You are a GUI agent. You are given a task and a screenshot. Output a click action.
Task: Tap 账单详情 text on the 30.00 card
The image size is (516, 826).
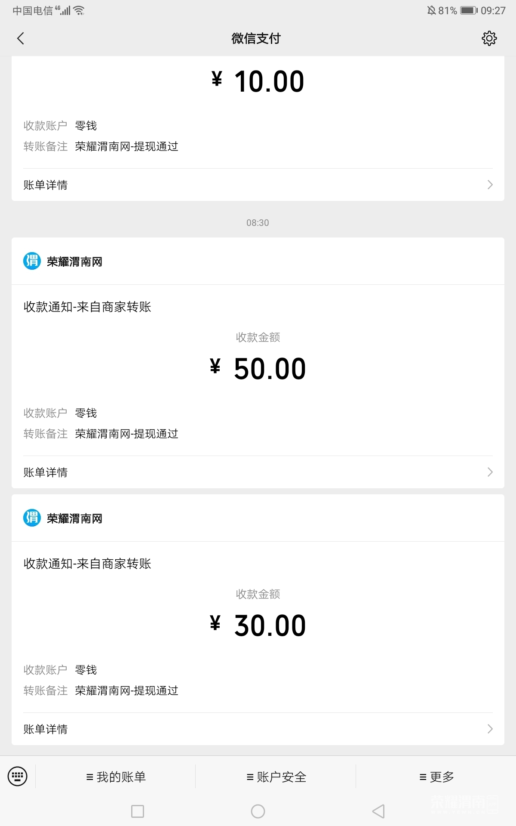pyautogui.click(x=46, y=729)
